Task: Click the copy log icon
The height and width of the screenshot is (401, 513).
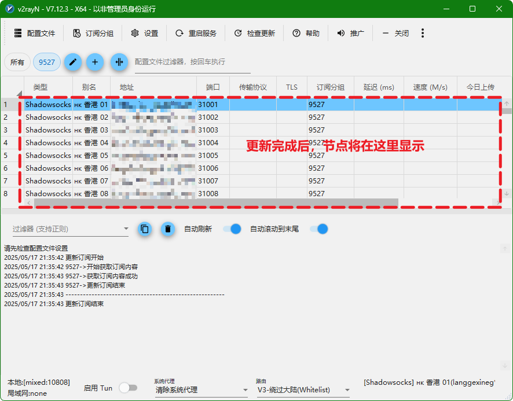Action: (145, 229)
